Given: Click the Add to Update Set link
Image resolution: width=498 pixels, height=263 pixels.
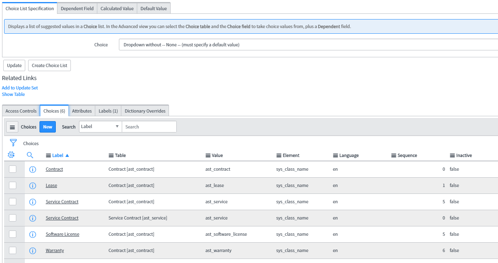Looking at the screenshot, I should point(20,88).
